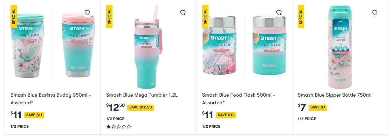Click the $11 Food Flask price
This screenshot has height=136, width=392.
pos(207,115)
